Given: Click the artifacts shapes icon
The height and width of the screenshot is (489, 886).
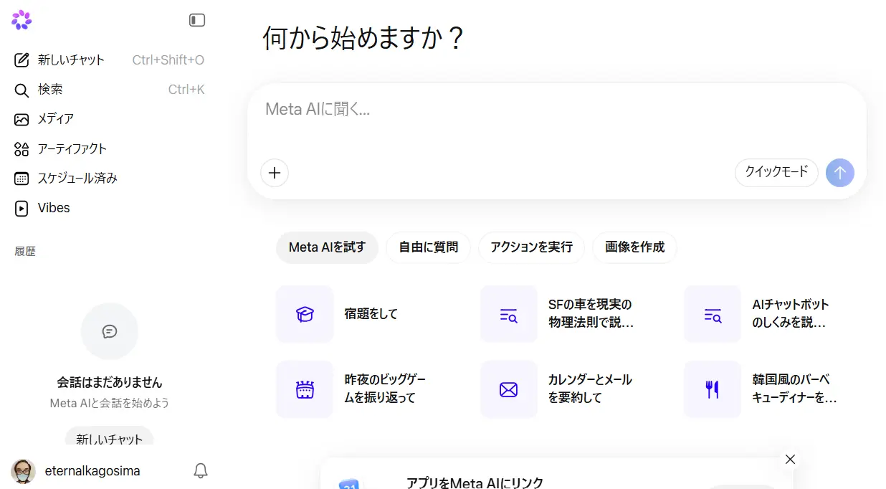Looking at the screenshot, I should tap(22, 148).
